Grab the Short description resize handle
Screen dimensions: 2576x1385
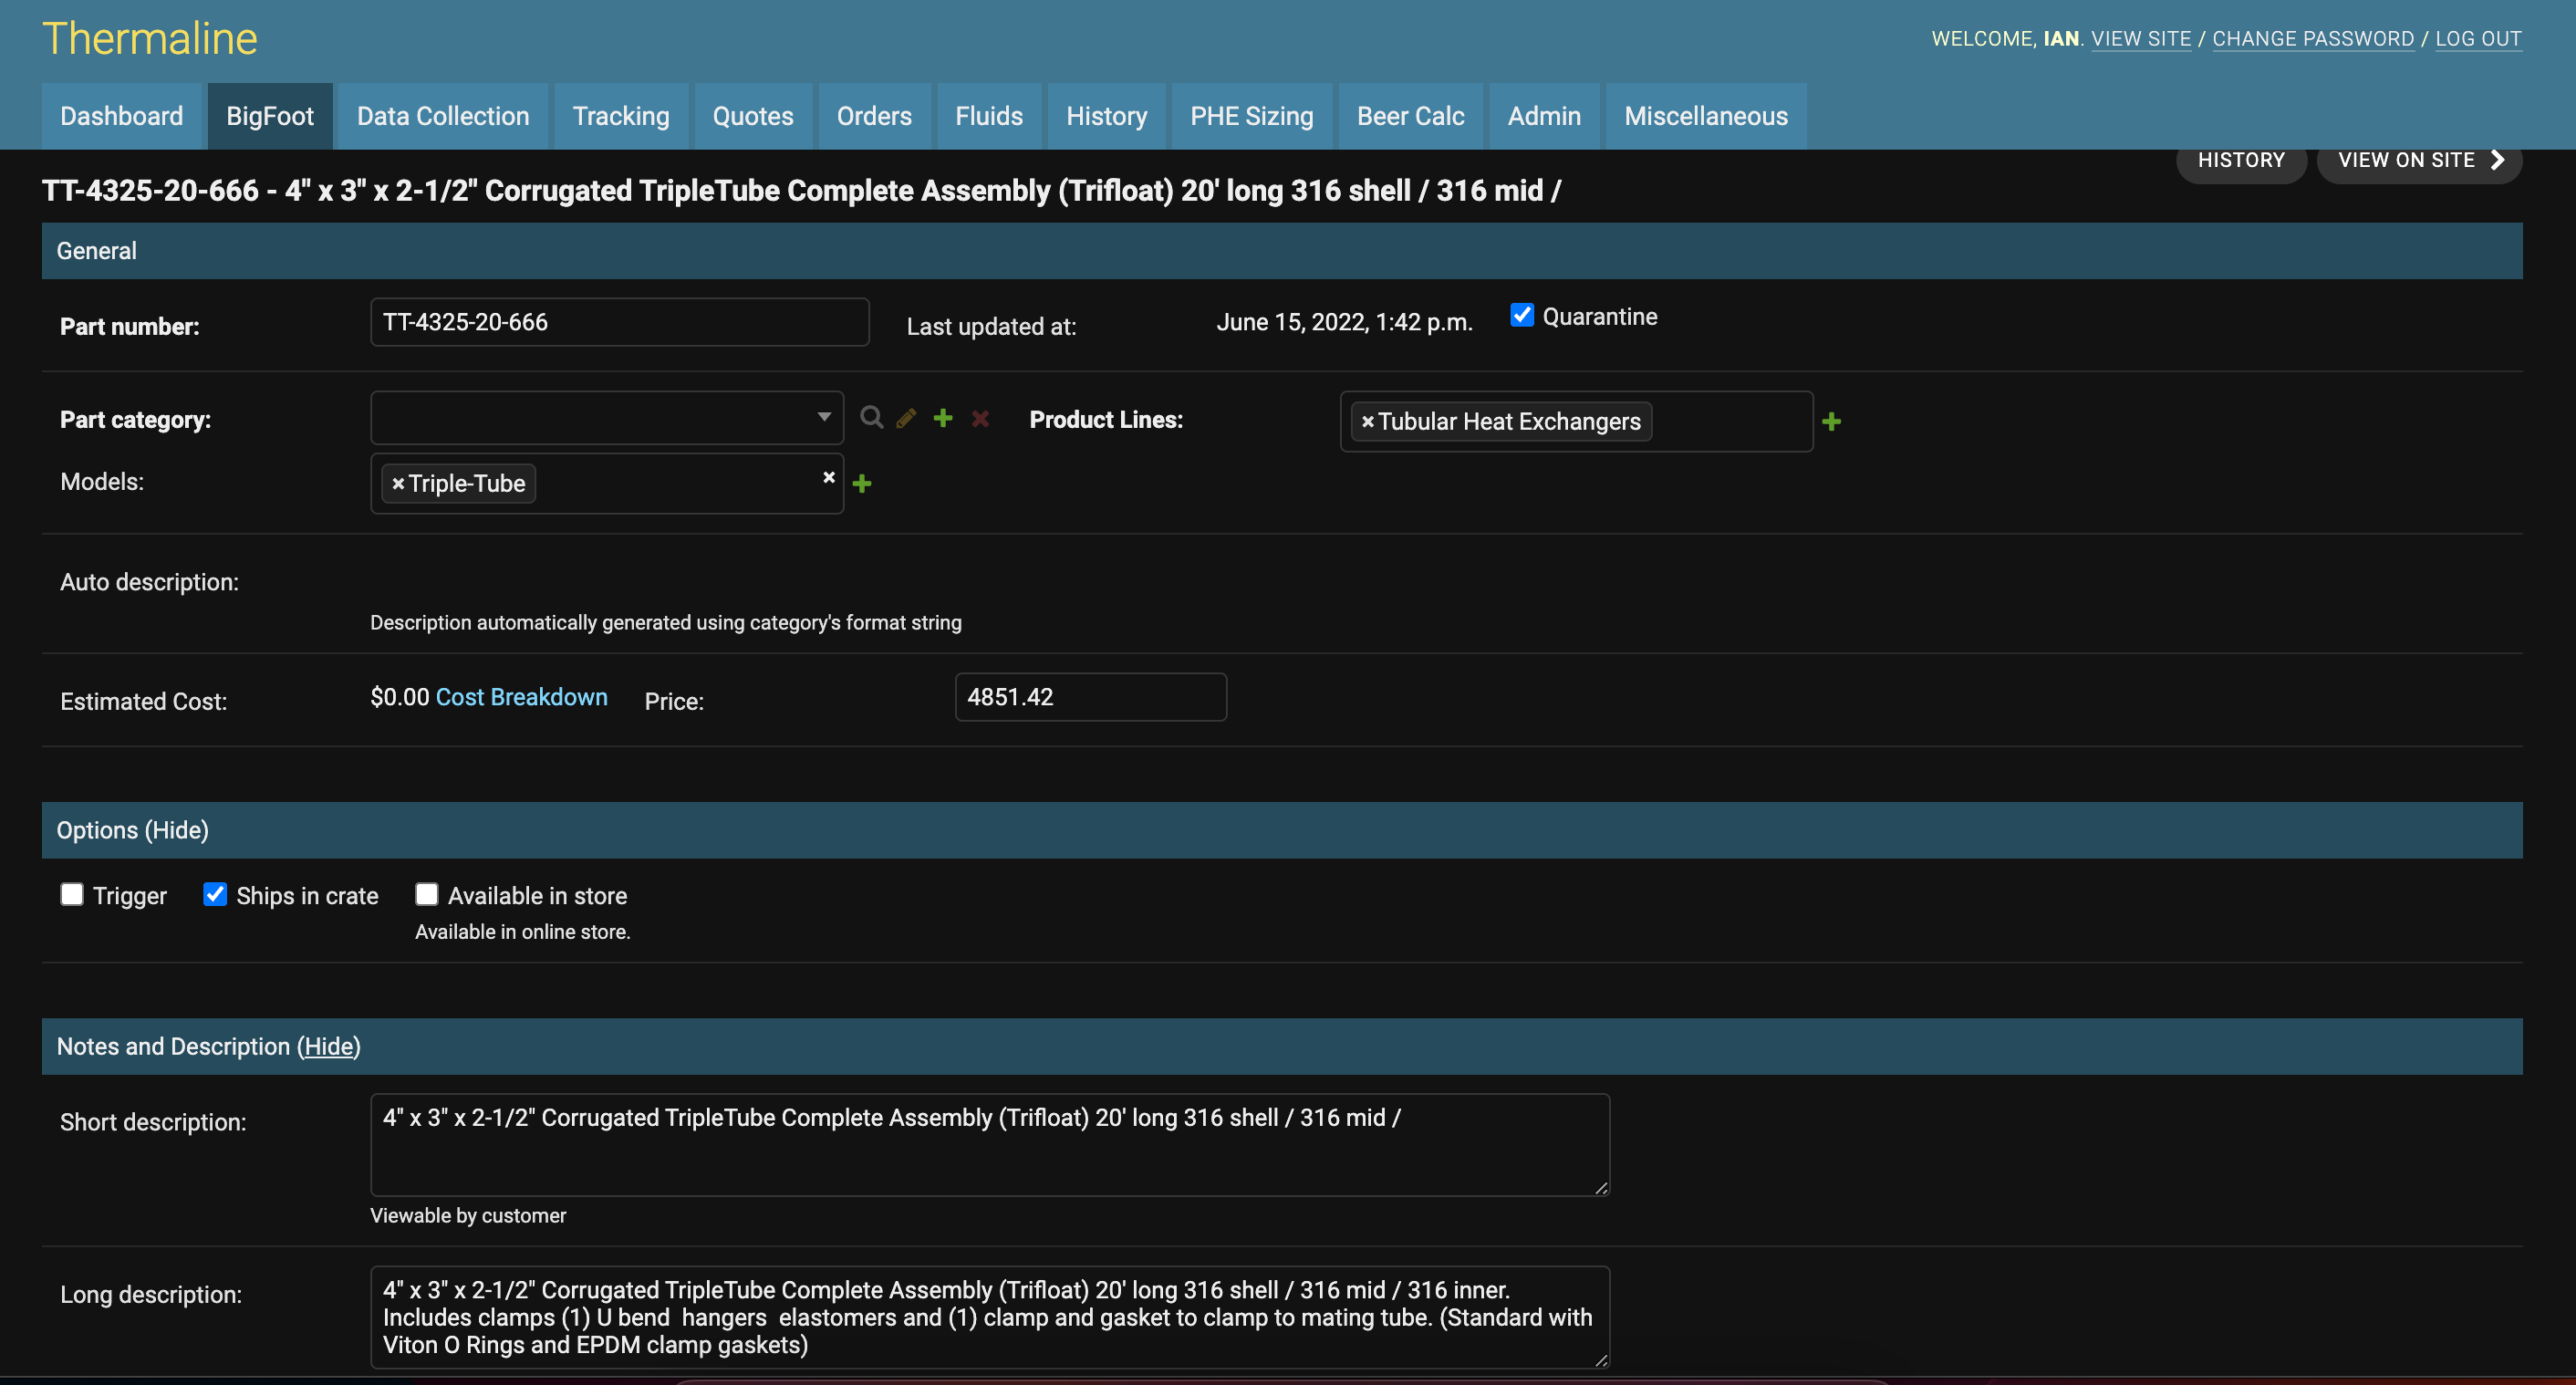(1601, 1188)
